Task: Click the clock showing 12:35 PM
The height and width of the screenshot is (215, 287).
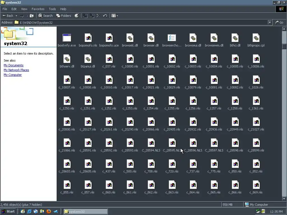Action: pyautogui.click(x=276, y=212)
